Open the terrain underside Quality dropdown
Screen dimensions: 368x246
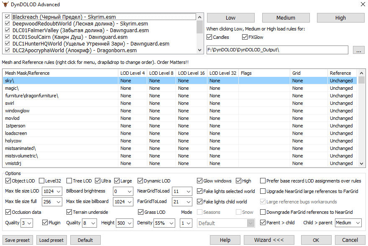point(89,223)
